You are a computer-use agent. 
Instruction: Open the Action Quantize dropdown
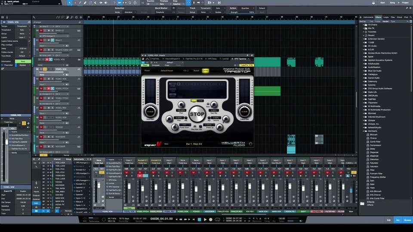(x=247, y=8)
